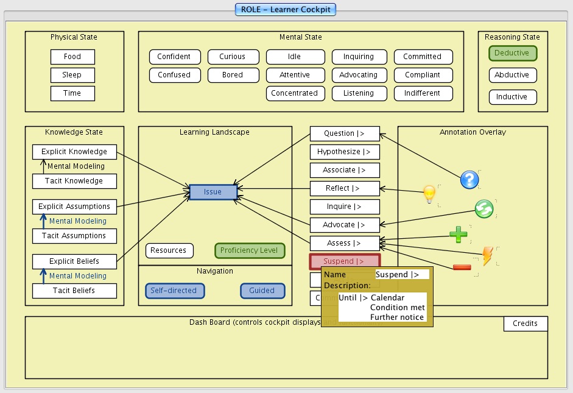Click the red minus annotation icon
The image size is (573, 393).
pyautogui.click(x=462, y=267)
